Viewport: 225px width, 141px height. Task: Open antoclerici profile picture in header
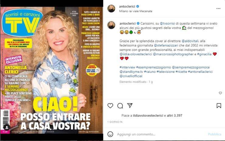pyautogui.click(x=111, y=8)
